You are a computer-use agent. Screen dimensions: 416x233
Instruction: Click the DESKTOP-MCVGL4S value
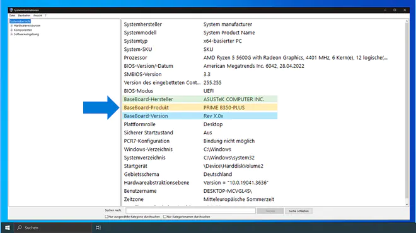click(228, 191)
